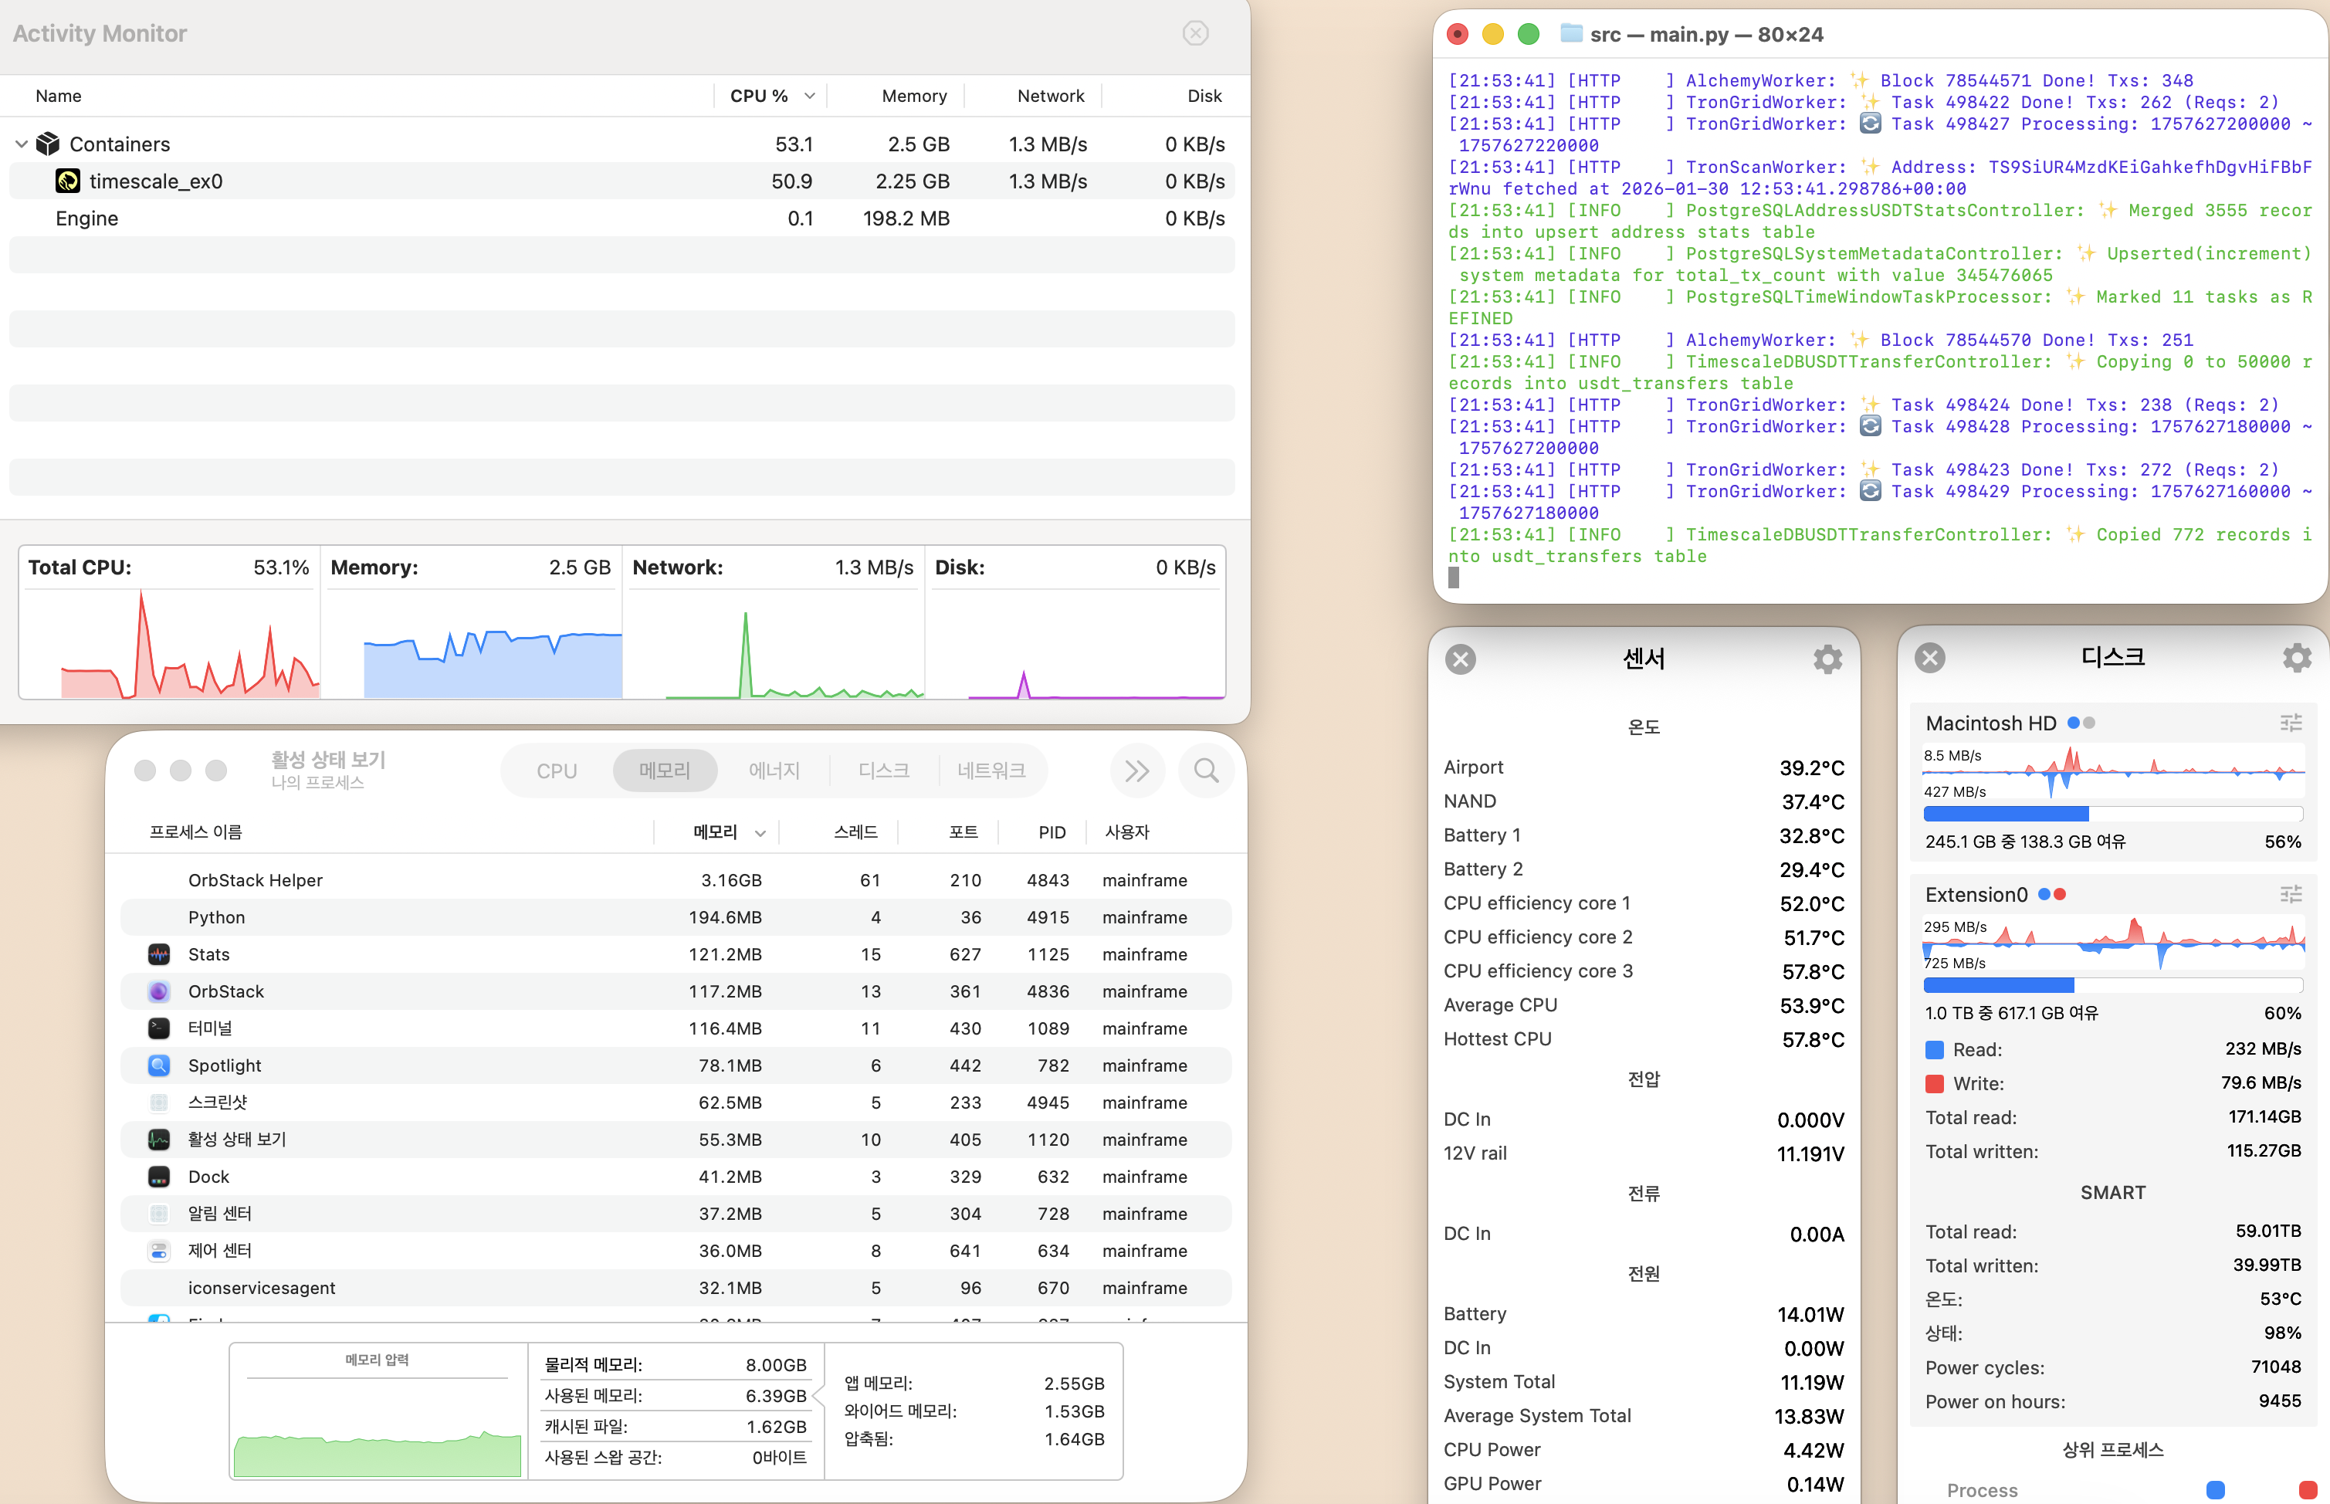The image size is (2330, 1504).
Task: Select the Engine row in Containers
Action: coord(86,218)
